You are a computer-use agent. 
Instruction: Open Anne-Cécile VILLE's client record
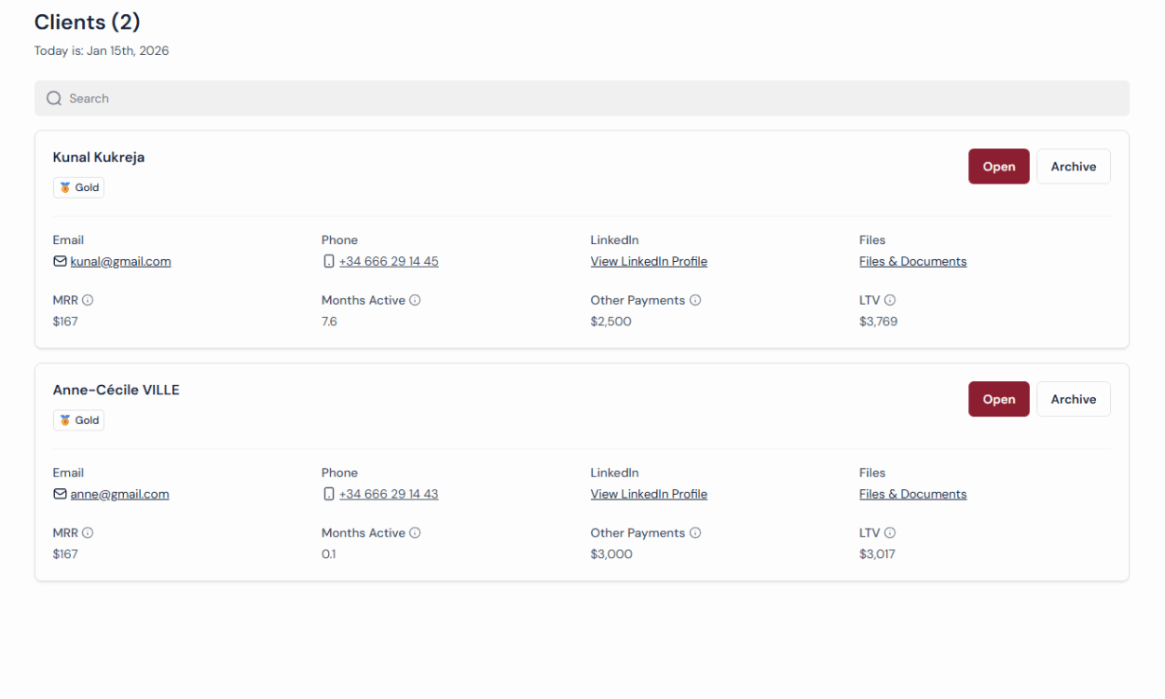pos(998,400)
